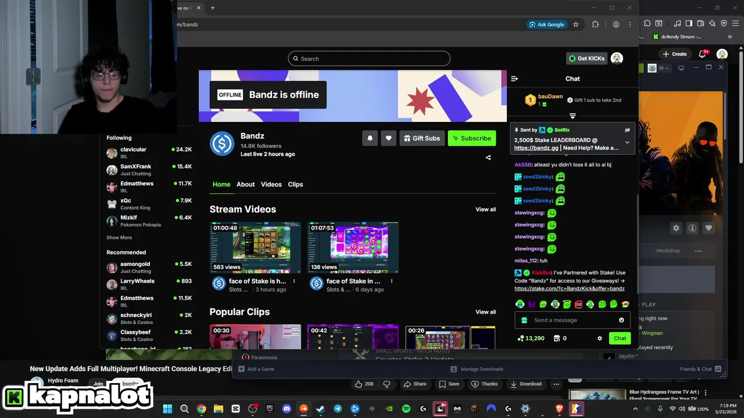Click the Ask Google button in address bar

(x=546, y=24)
